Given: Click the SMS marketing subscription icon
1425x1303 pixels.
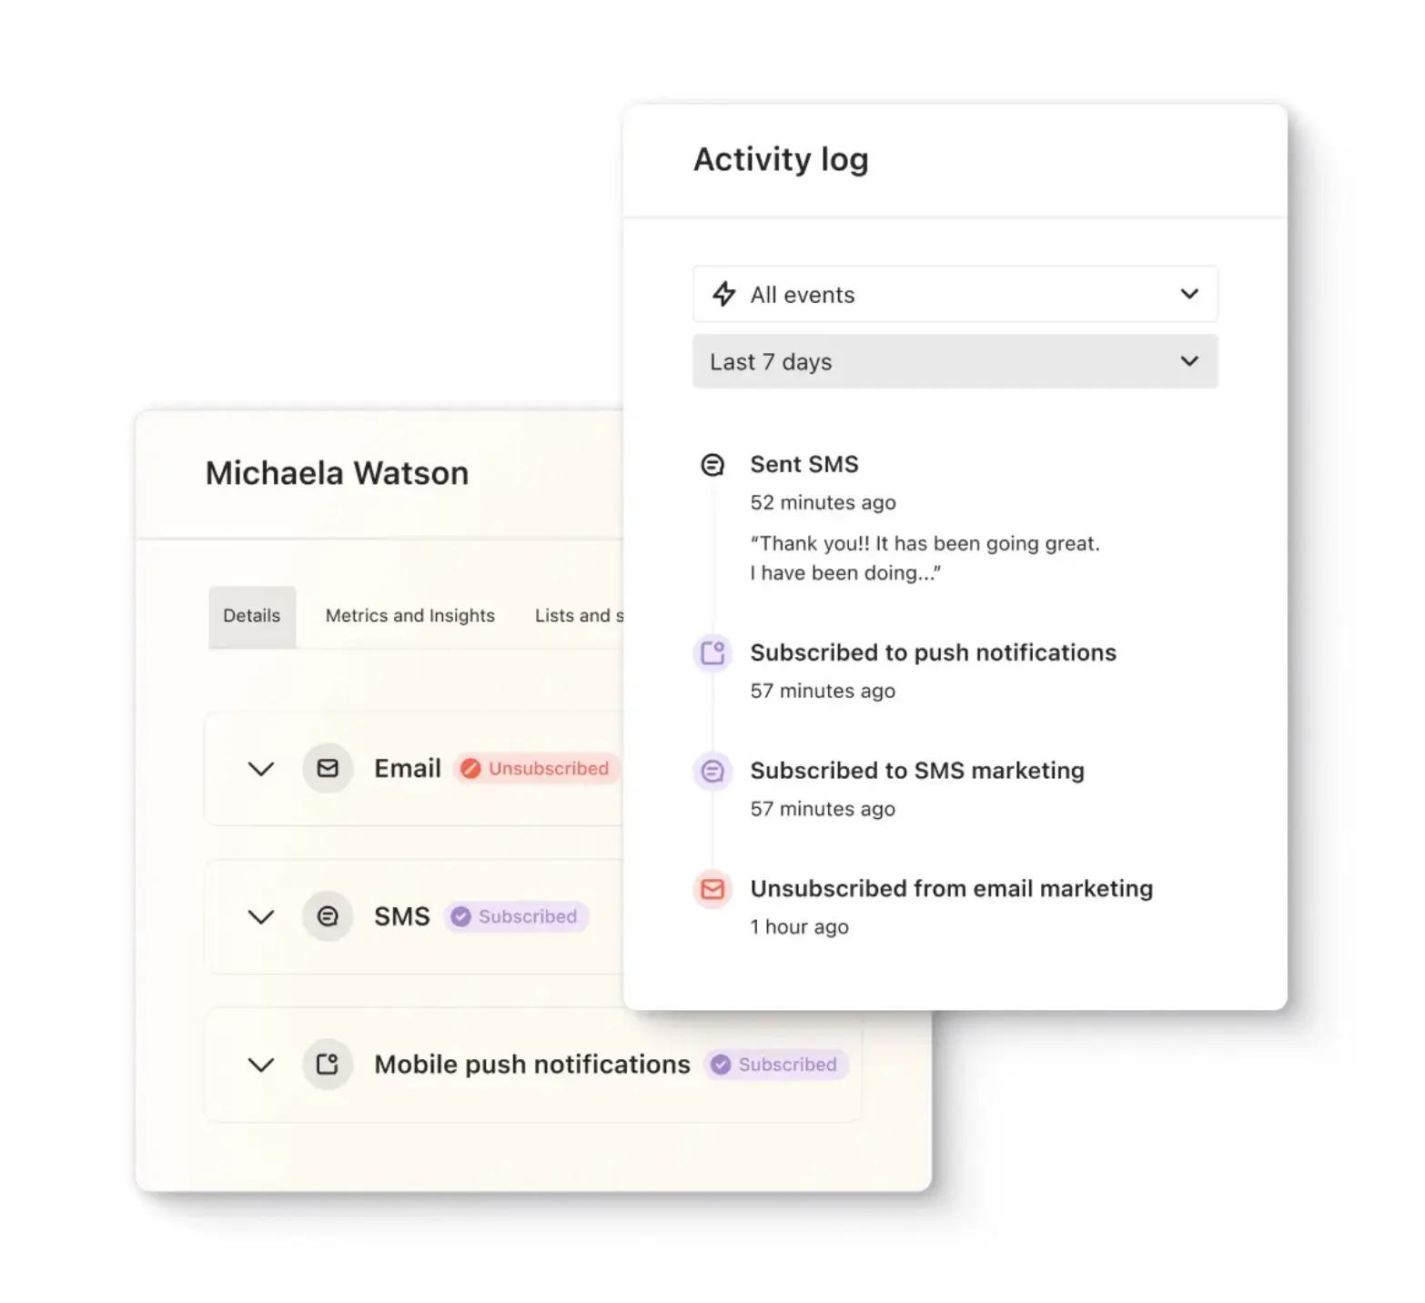Looking at the screenshot, I should point(712,771).
